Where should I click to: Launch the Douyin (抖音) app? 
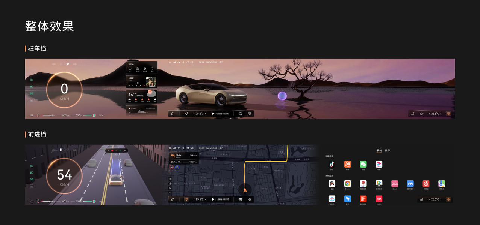tap(332, 164)
